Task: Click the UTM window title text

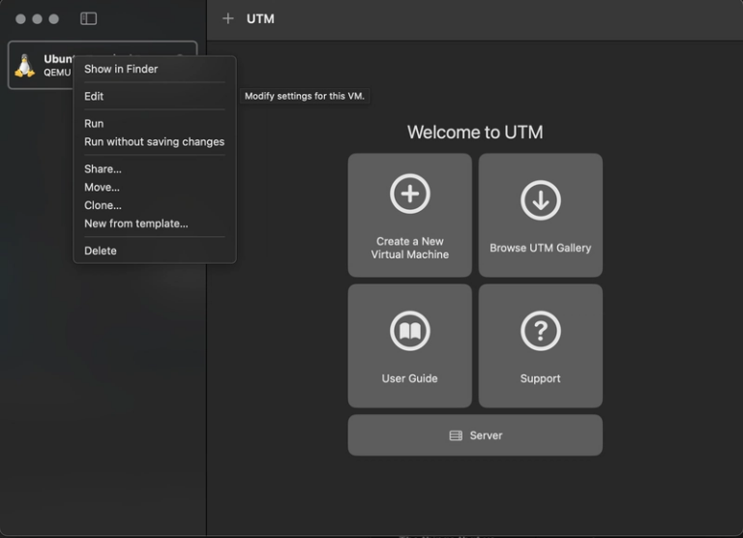Action: (x=260, y=19)
